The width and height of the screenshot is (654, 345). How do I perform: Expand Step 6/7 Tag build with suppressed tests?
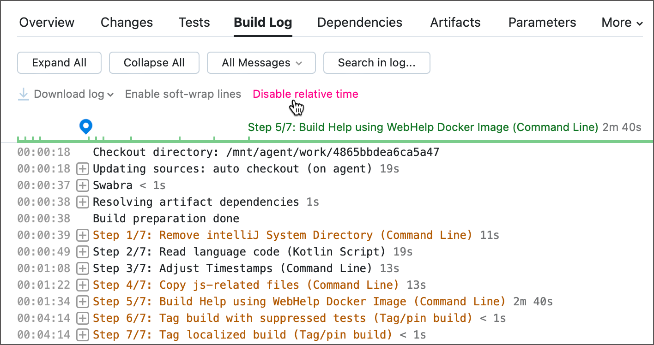click(x=82, y=318)
